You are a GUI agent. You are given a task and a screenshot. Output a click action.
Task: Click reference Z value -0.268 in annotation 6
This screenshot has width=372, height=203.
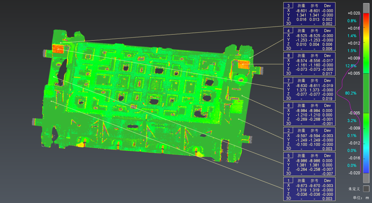point(315,119)
